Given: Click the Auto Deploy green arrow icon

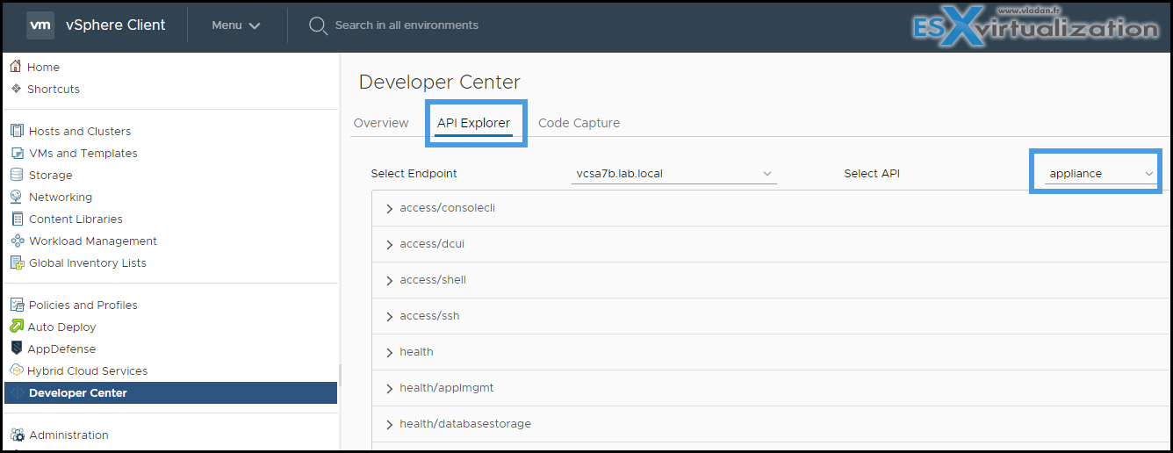Looking at the screenshot, I should tap(17, 327).
